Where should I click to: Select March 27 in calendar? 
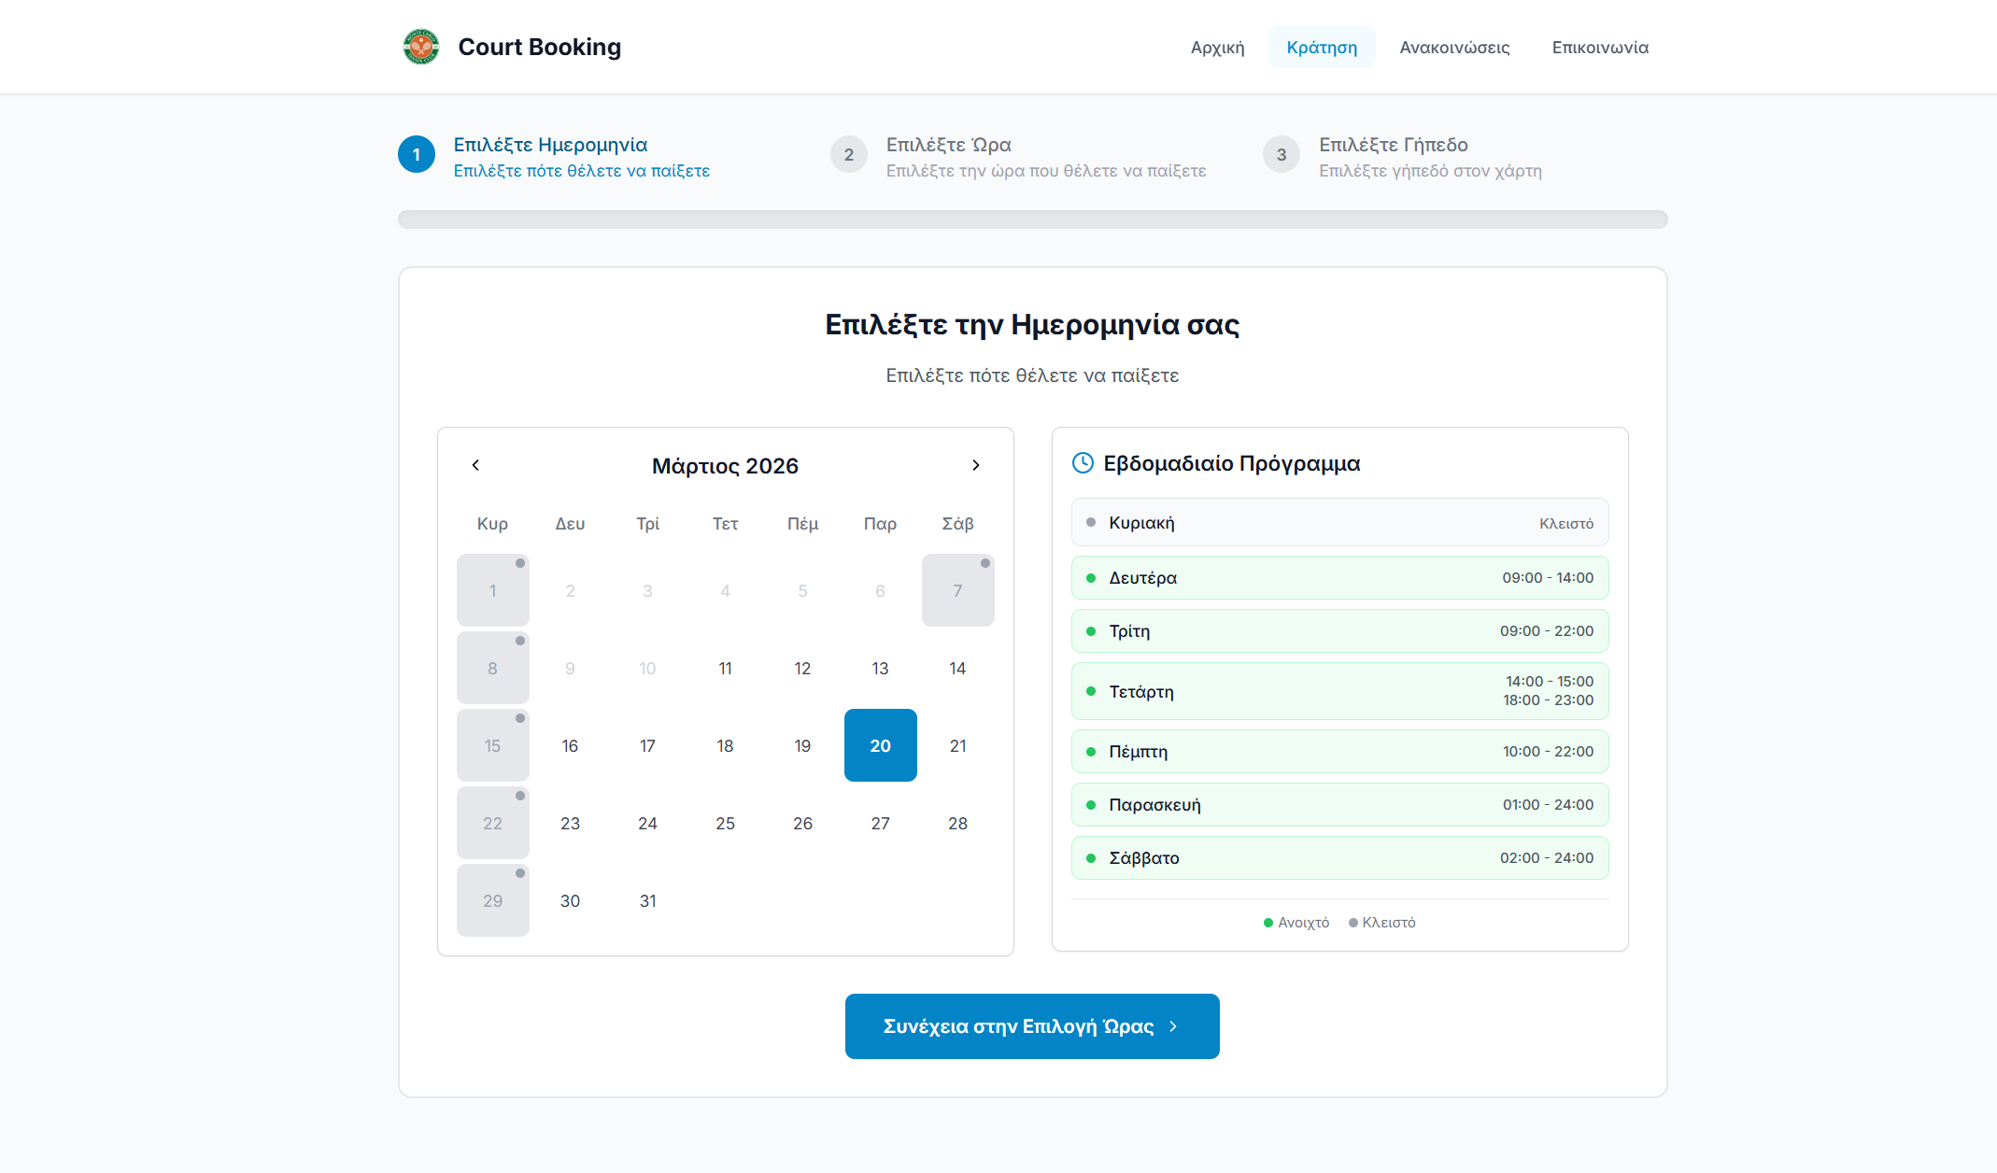pos(880,823)
